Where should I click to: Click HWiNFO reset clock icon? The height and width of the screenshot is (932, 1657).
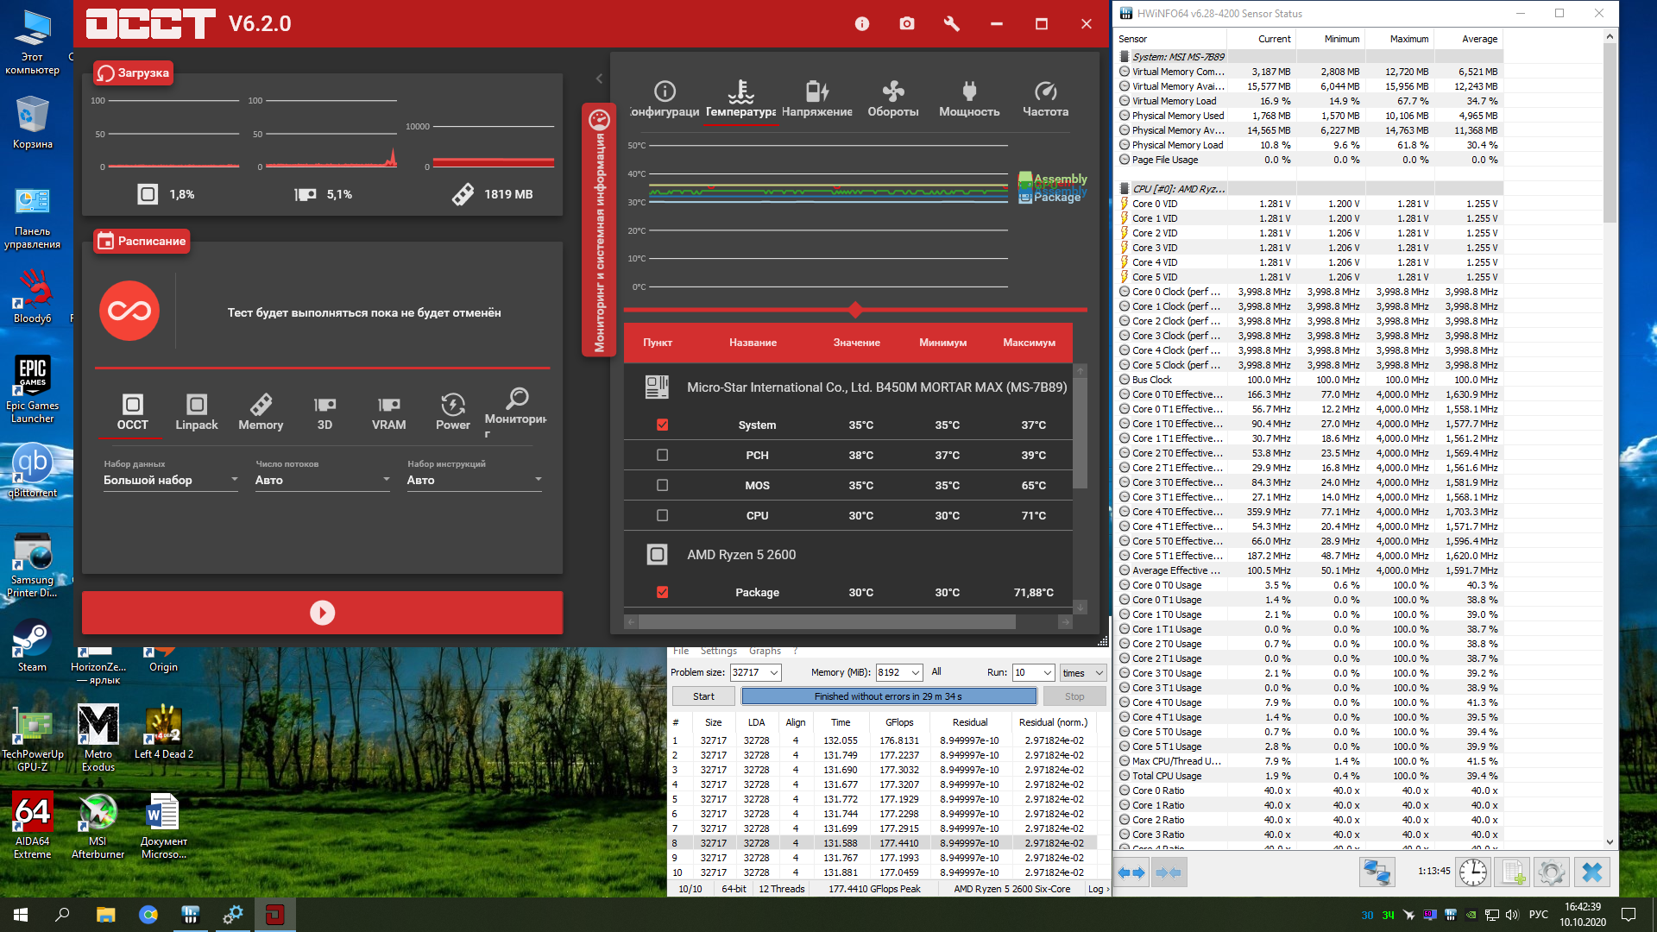coord(1473,872)
